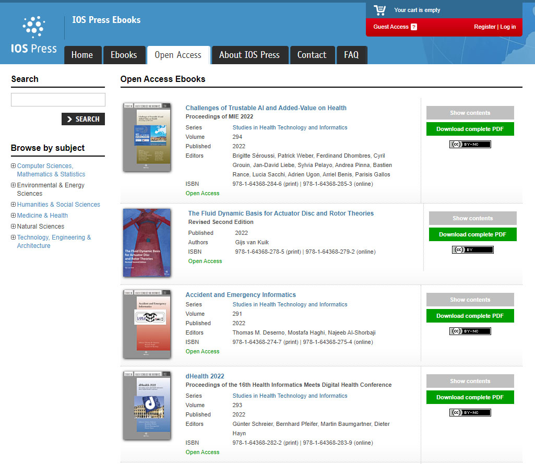
Task: Open series link for dHealth 2022
Action: 290,396
